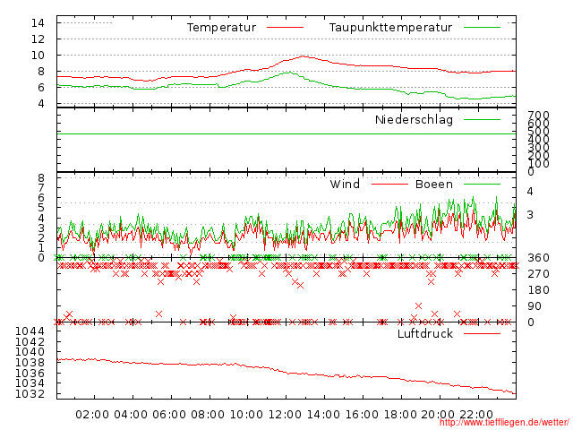Click the red Wind legend line sample
This screenshot has width=573, height=430.
pyautogui.click(x=389, y=184)
